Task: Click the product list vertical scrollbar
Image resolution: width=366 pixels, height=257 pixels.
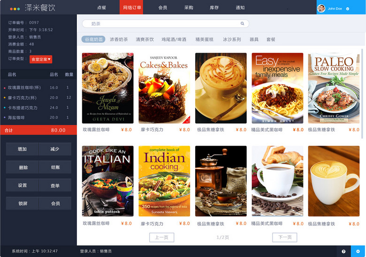Action: coord(362,94)
